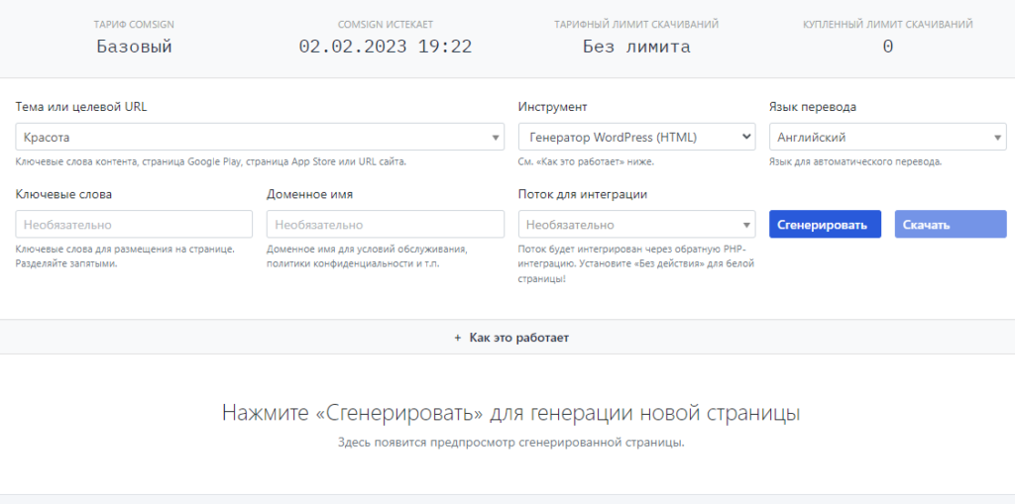Click the 'ТАРИФ COMSIGN' header label
The image size is (1015, 504).
134,25
